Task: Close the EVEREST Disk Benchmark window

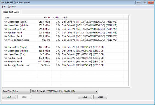Action: [x=151, y=2]
